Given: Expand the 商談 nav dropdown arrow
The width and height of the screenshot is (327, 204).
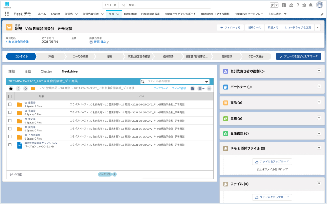Looking at the screenshot, I should click(118, 14).
